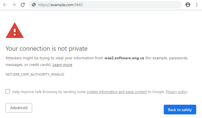This screenshot has height=118, width=202.
Task: Open Chrome's three-dot menu
Action: point(197,5)
